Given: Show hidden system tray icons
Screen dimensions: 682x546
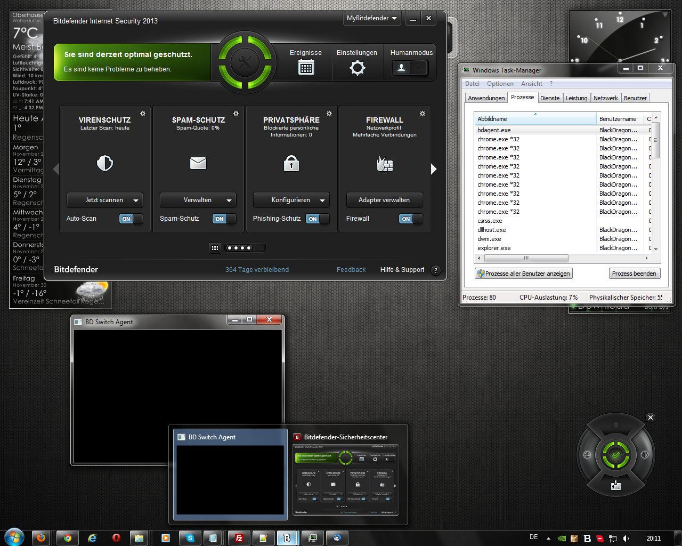Looking at the screenshot, I should pyautogui.click(x=548, y=539).
